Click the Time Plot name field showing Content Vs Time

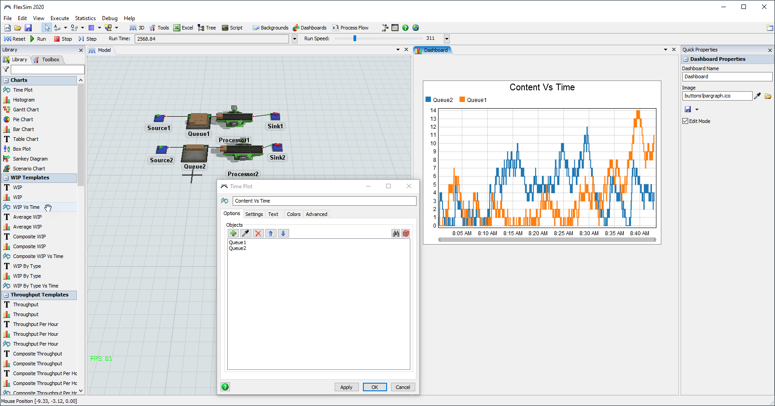[x=324, y=201]
